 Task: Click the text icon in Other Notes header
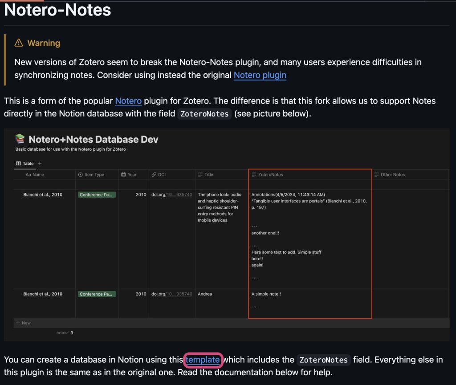pos(376,175)
